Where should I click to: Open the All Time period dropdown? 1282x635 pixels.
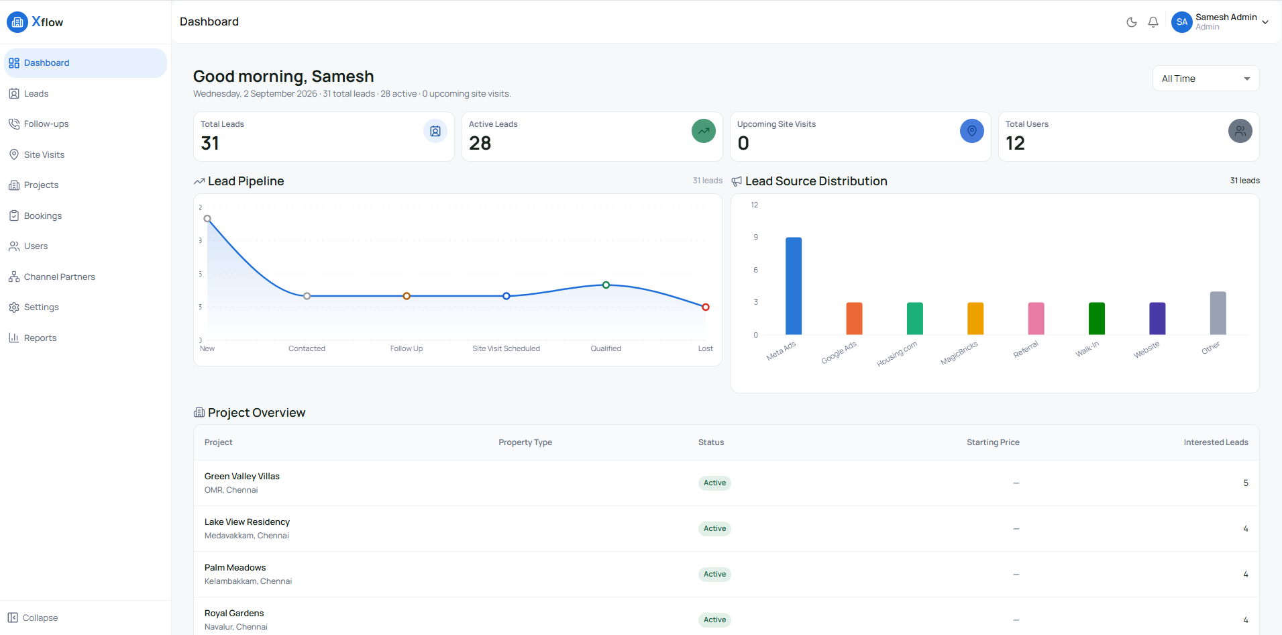(1206, 79)
